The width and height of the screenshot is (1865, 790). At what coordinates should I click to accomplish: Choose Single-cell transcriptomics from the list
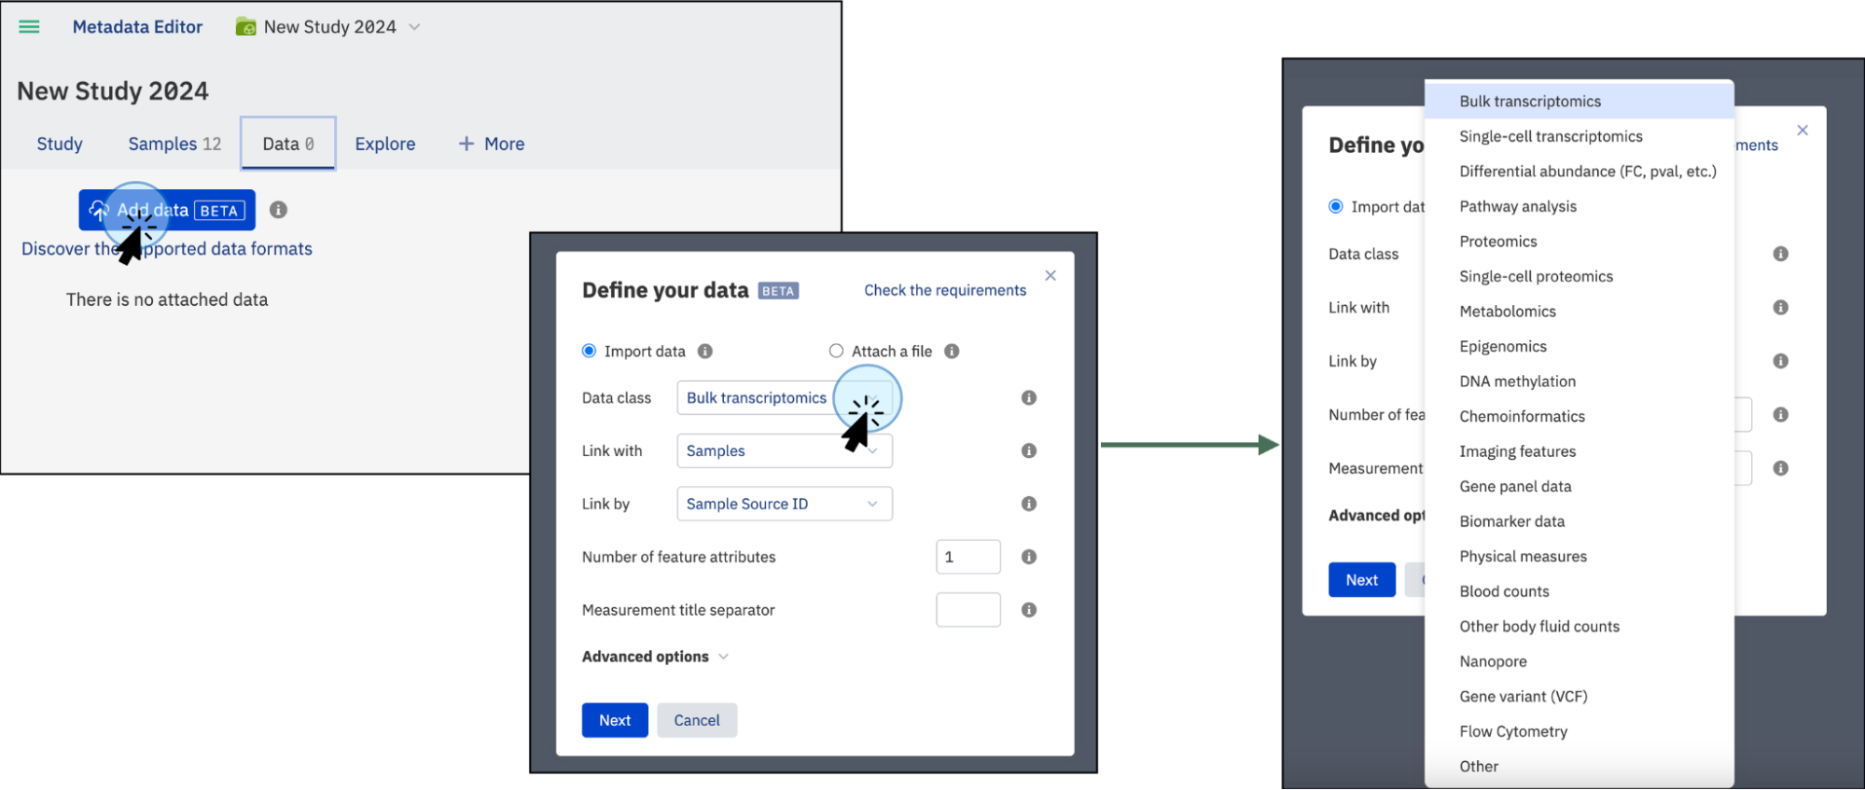(1551, 136)
